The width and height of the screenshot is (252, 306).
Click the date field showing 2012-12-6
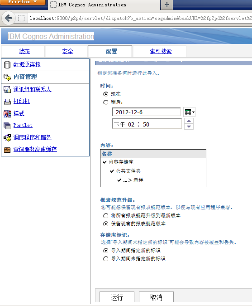pyautogui.click(x=147, y=112)
